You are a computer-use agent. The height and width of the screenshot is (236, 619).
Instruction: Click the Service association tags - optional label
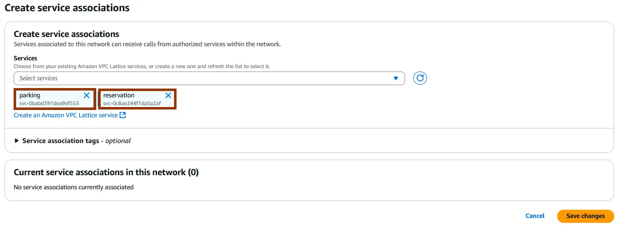(76, 141)
